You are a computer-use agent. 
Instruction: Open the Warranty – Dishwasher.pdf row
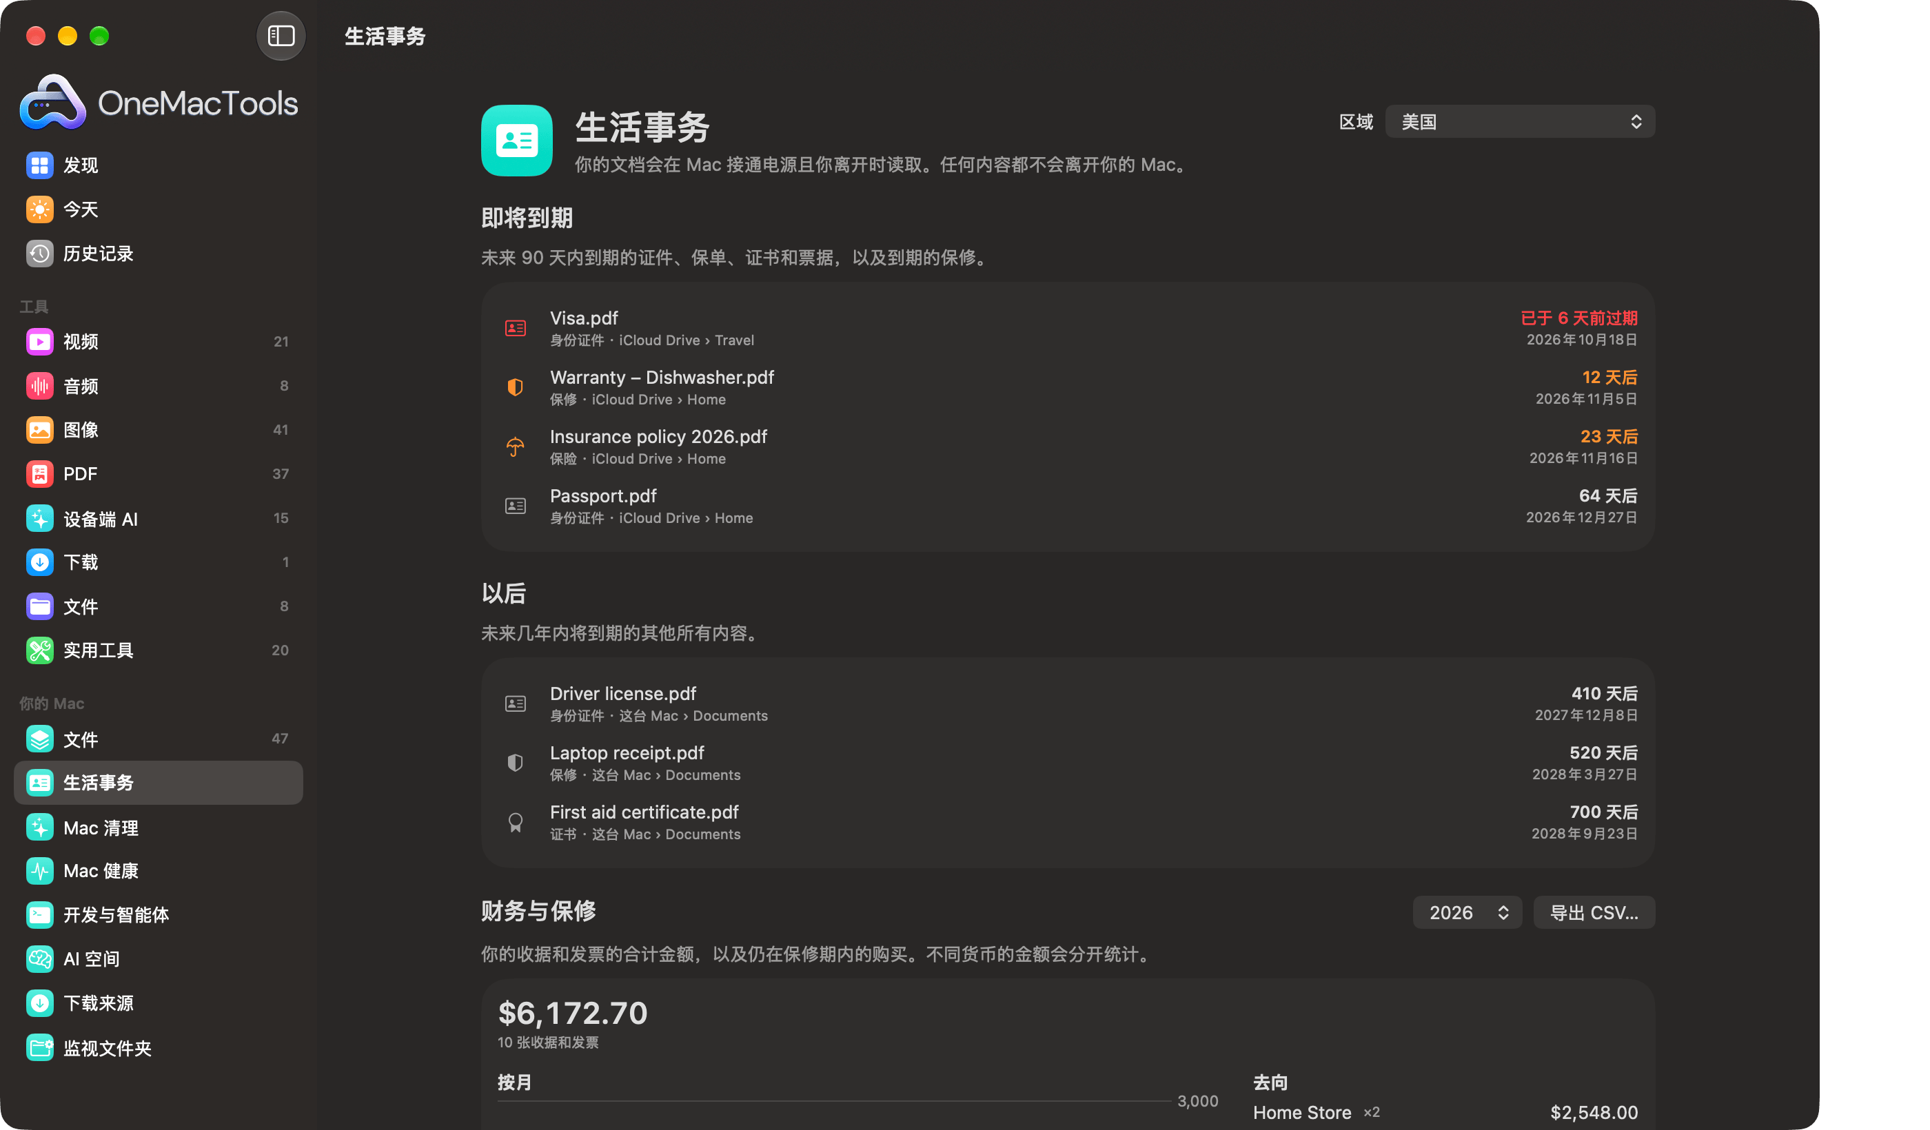(x=1068, y=387)
